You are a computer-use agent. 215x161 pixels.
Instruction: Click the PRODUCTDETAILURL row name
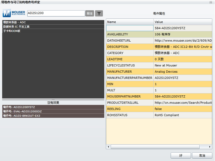coord(123,103)
